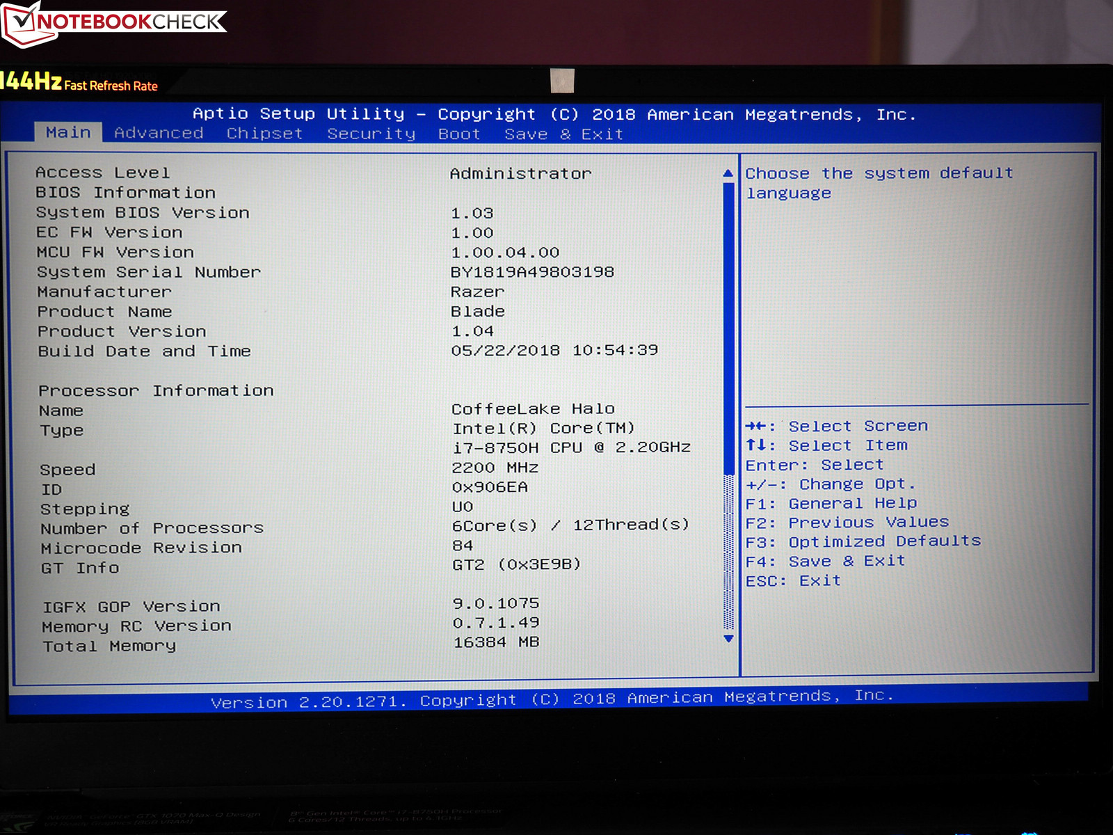This screenshot has width=1113, height=835.
Task: Click CoffeeLake Halo processor name
Action: coord(534,408)
